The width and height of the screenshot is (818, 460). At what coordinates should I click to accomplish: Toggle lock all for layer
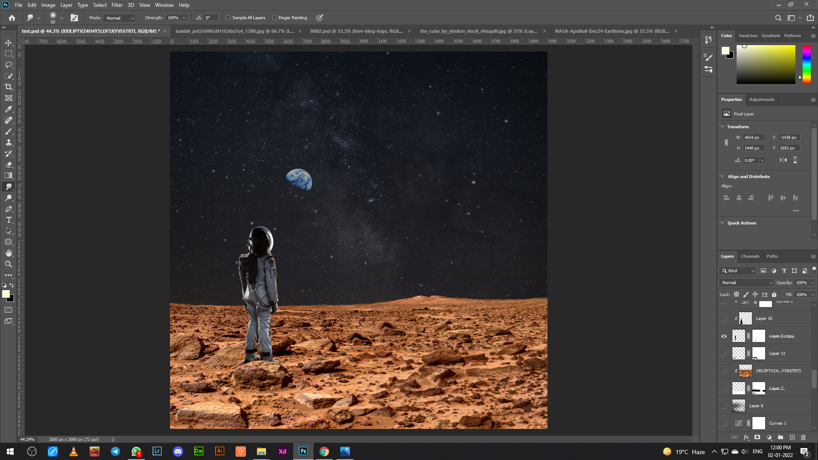[x=774, y=294]
